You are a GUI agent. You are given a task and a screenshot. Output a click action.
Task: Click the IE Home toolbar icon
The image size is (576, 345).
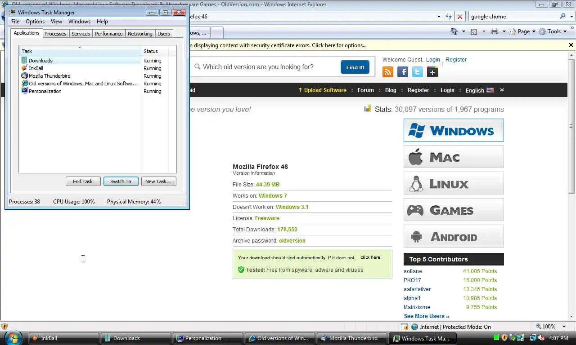(x=454, y=31)
